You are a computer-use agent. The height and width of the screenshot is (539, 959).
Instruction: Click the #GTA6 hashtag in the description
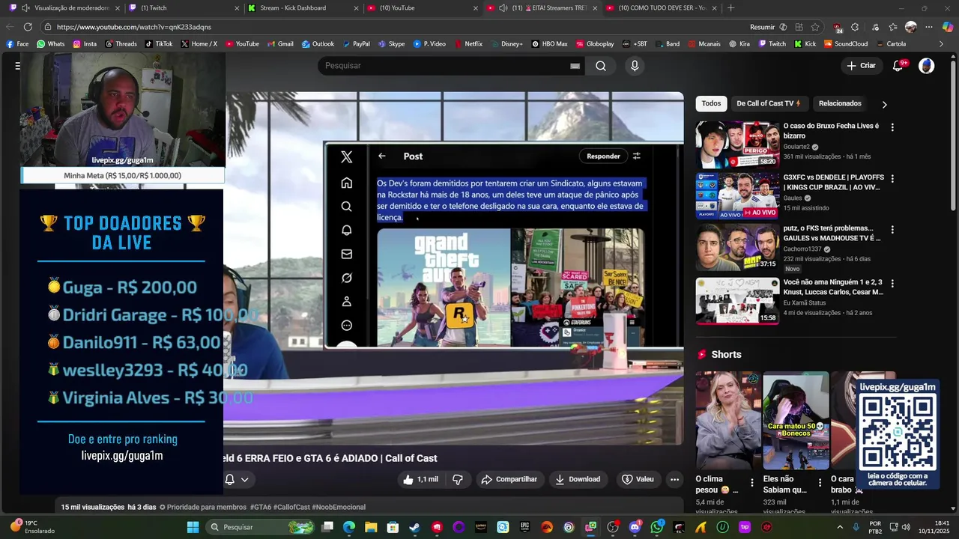[x=260, y=507]
